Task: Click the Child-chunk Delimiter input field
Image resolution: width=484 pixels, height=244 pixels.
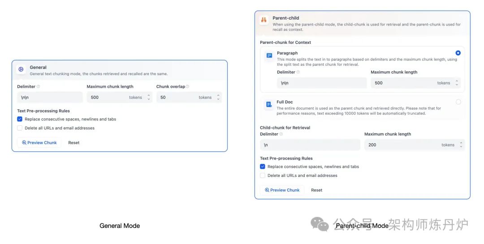Action: point(310,145)
